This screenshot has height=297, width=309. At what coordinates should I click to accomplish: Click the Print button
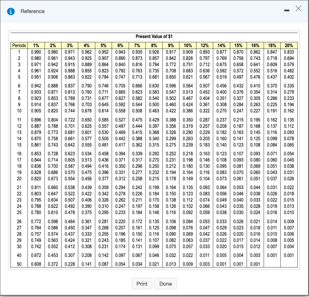tap(142, 283)
